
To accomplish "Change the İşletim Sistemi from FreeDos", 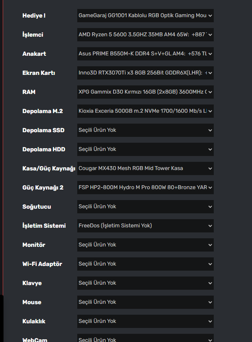I will 145,226.
